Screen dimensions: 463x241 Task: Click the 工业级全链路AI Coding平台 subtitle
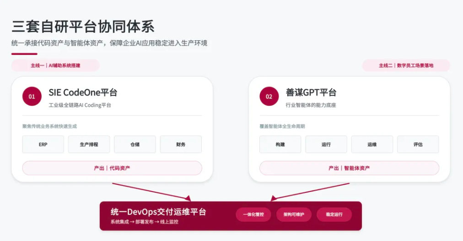pos(80,105)
